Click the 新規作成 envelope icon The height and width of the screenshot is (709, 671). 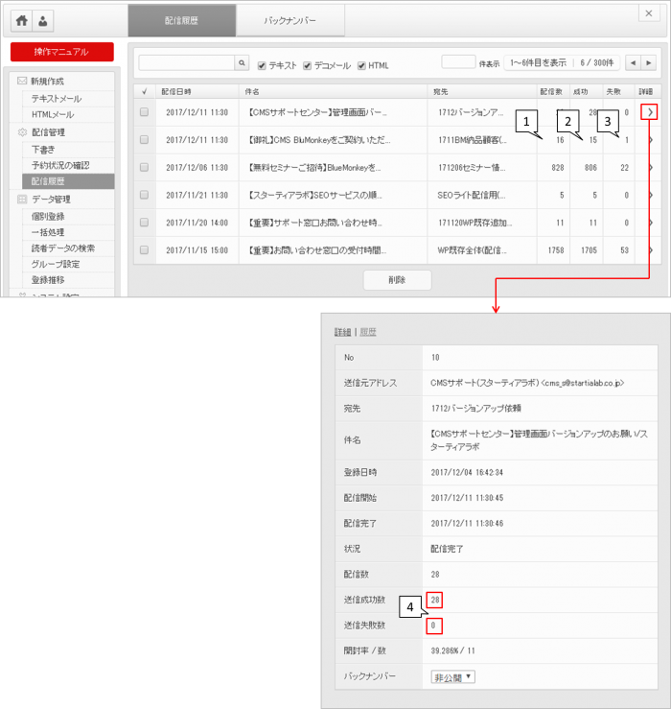coord(22,81)
